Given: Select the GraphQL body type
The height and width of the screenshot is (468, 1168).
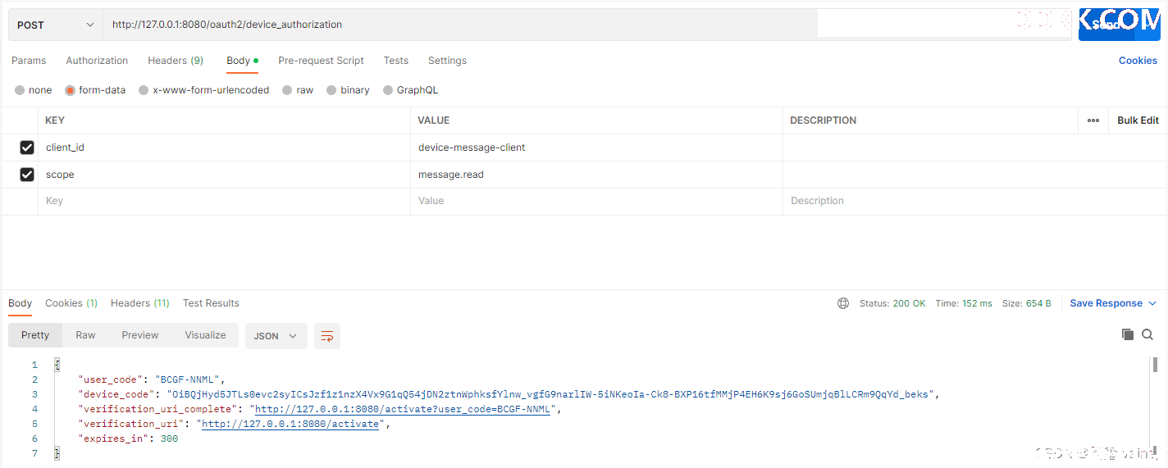Looking at the screenshot, I should coord(411,90).
